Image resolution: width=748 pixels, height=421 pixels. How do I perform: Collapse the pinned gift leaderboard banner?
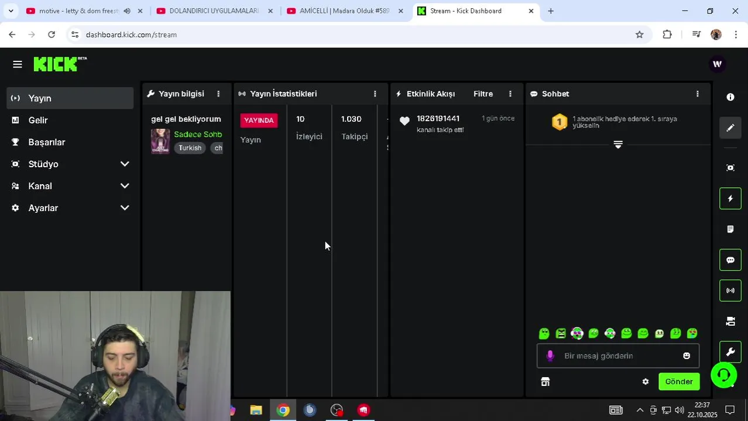pos(618,144)
